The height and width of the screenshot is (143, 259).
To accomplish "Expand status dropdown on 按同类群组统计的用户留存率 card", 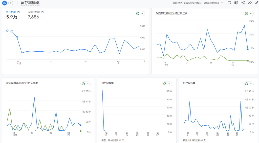I will coord(249,14).
